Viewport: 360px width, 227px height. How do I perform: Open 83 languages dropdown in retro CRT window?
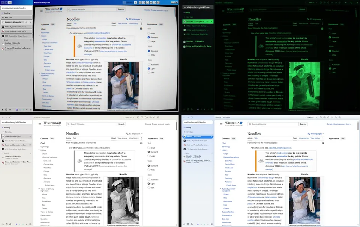134,19
